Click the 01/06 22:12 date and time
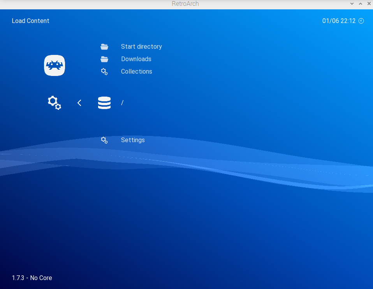 click(339, 21)
